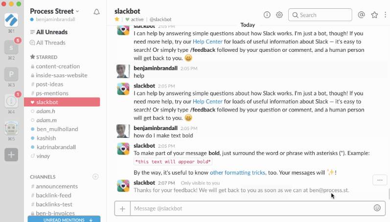This screenshot has height=222, width=390.
Task: Click benjaminbrandall avatar on bold question
Action: click(x=123, y=131)
